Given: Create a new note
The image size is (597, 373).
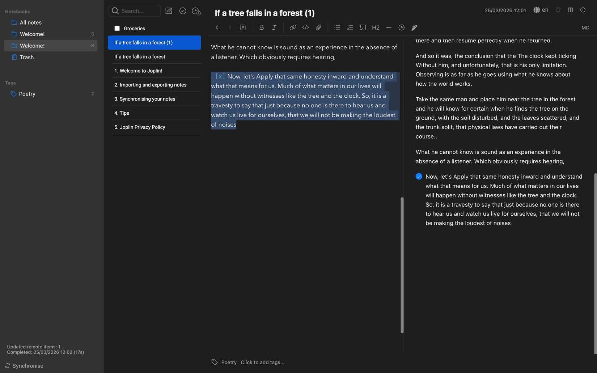Looking at the screenshot, I should coord(169,11).
